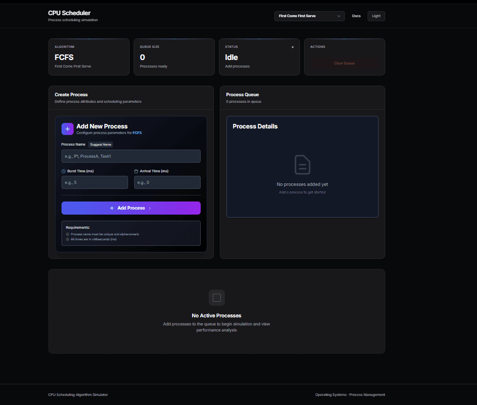Click Operating Systems Process Management footer link
477x405 pixels.
point(350,394)
